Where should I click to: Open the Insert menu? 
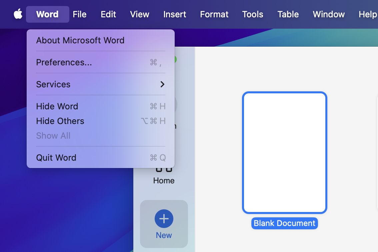point(175,14)
